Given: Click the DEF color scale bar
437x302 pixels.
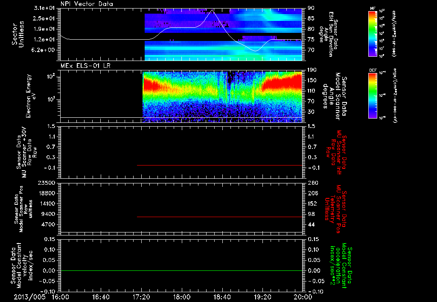Looking at the screenshot, I should [373, 96].
